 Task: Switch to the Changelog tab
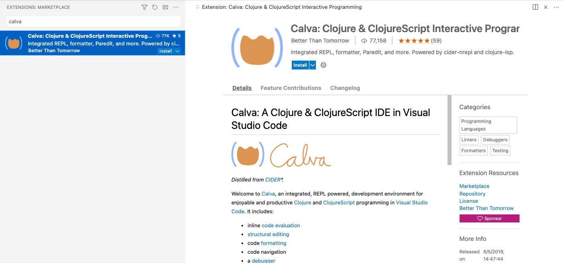(345, 88)
